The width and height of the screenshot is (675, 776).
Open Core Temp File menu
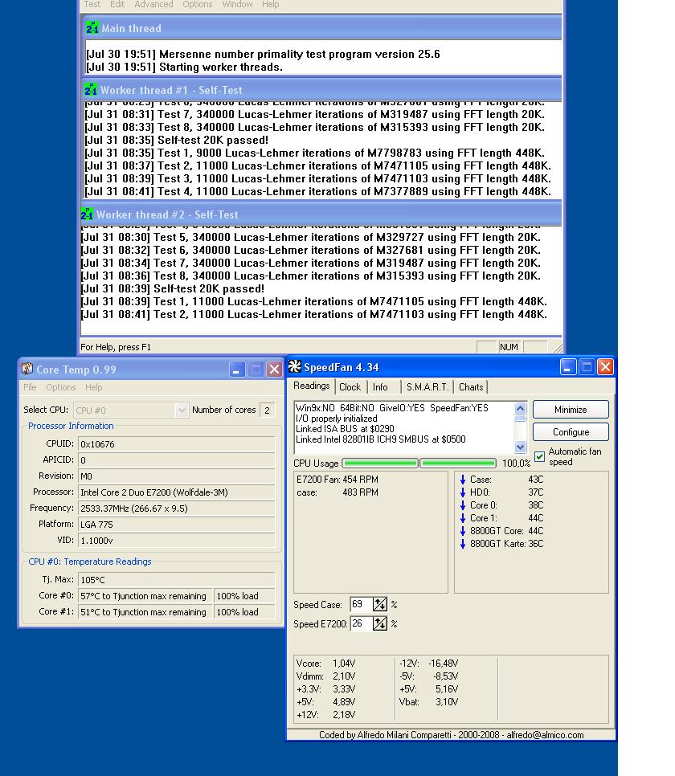coord(30,387)
